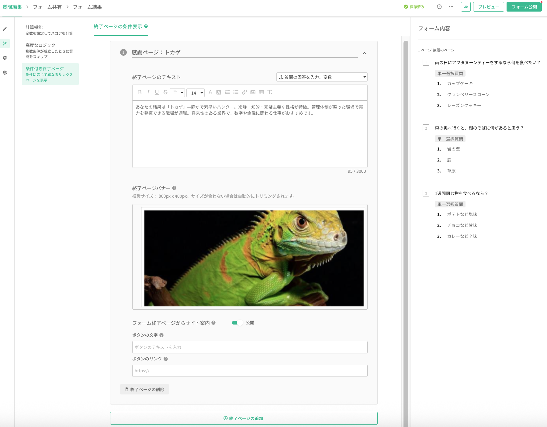
Task: Insert a bulleted list
Action: pyautogui.click(x=236, y=92)
